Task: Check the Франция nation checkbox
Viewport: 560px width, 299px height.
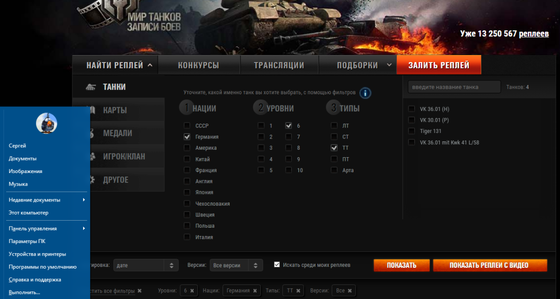Action: tap(187, 170)
